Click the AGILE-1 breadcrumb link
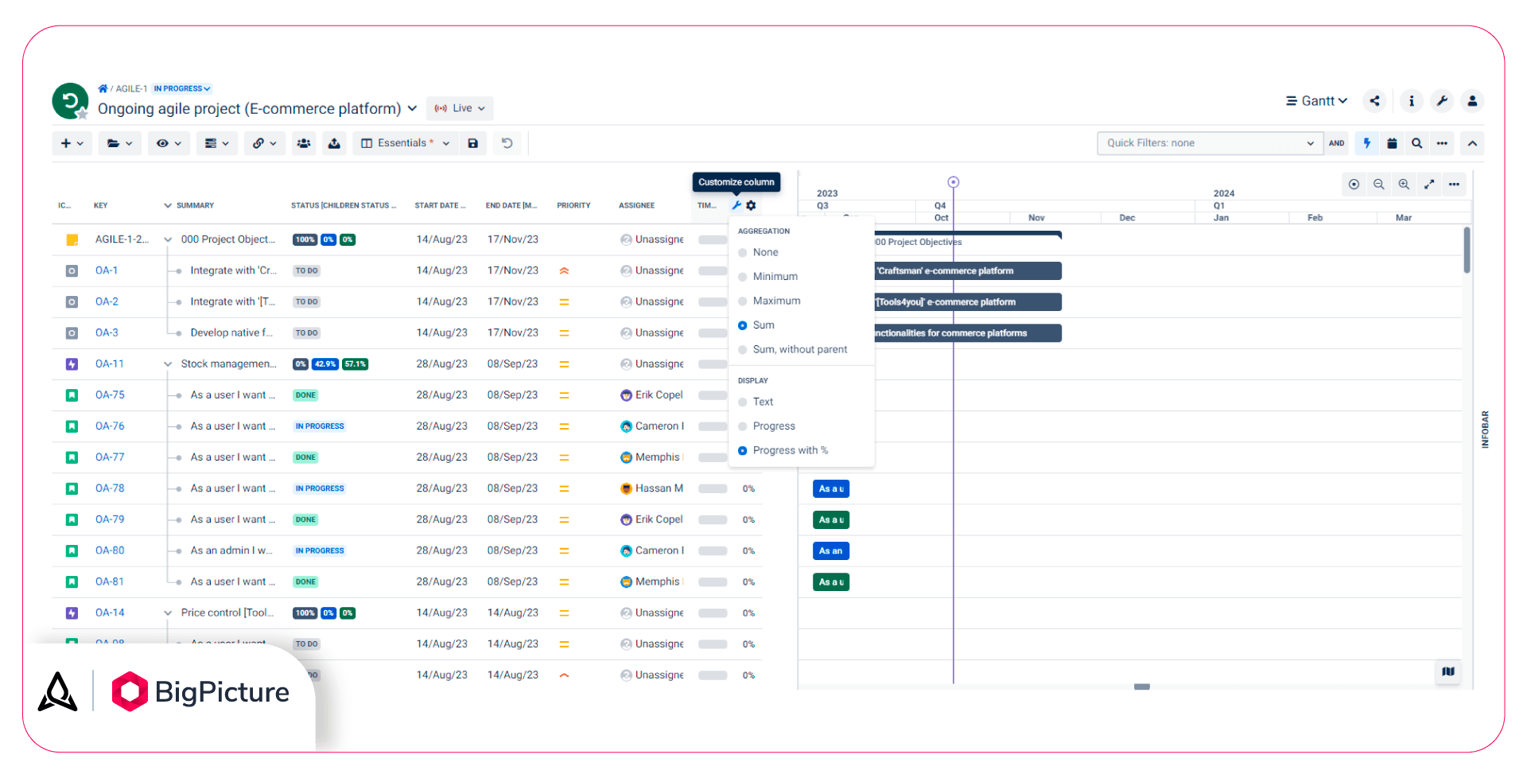1527x778 pixels. [x=131, y=88]
